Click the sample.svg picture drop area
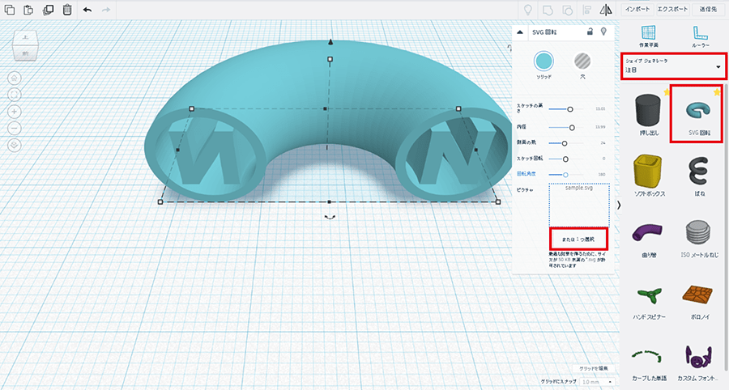Image resolution: width=729 pixels, height=390 pixels. coord(579,205)
